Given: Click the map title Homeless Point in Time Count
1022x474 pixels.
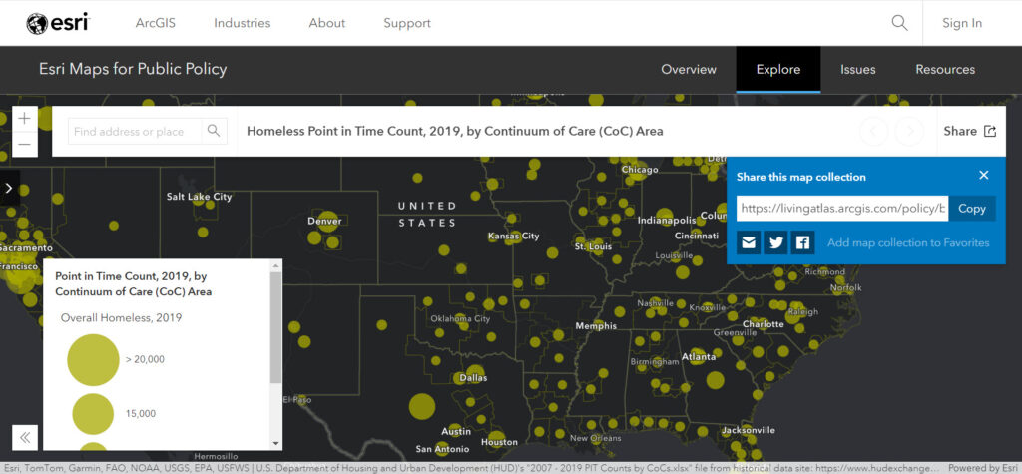Looking at the screenshot, I should 455,131.
